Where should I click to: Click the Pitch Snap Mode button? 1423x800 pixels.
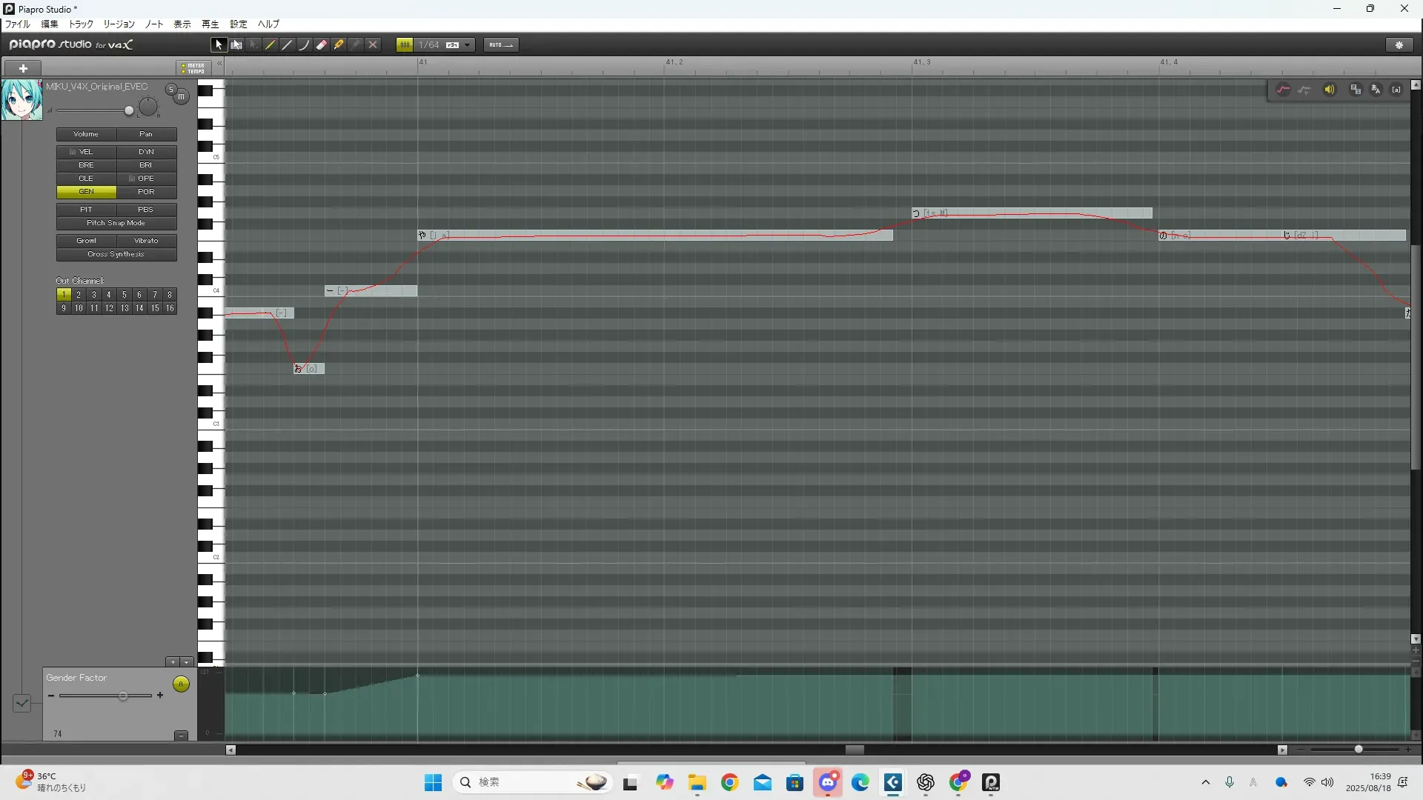point(116,223)
